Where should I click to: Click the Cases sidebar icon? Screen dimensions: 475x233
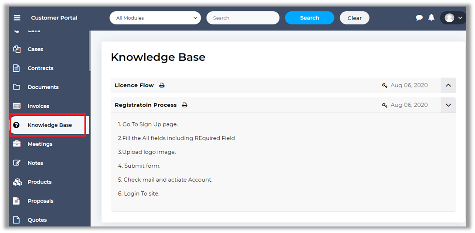click(17, 49)
